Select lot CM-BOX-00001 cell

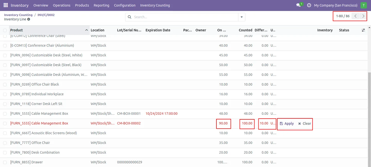click(x=129, y=113)
